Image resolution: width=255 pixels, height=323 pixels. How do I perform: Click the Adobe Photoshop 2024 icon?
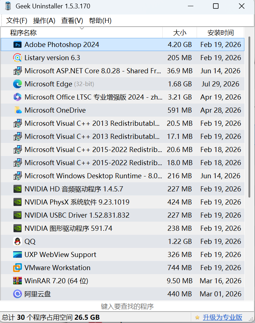point(18,45)
